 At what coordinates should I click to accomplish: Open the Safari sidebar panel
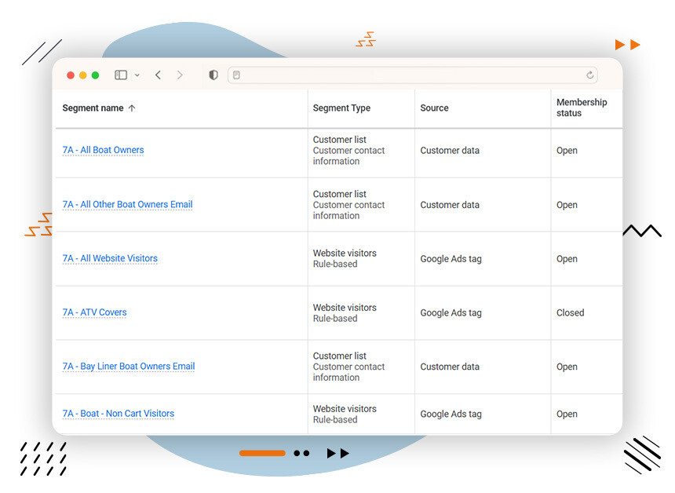point(119,75)
